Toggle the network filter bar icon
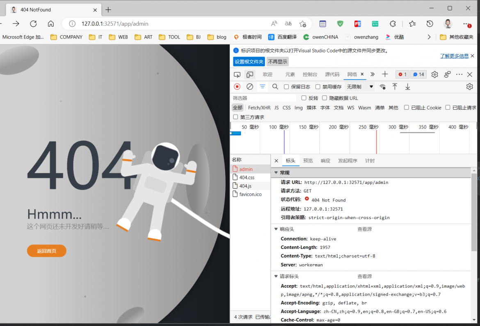The image size is (480, 326). 262,87
